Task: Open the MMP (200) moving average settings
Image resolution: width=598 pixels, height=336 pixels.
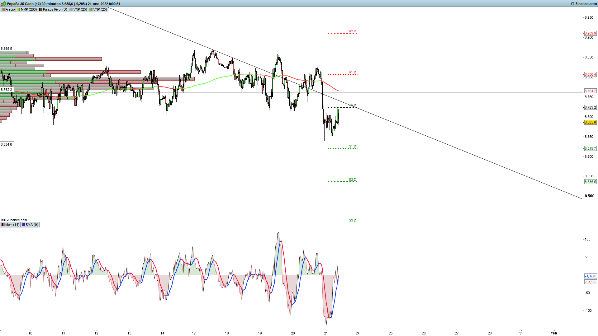Action: 27,9
